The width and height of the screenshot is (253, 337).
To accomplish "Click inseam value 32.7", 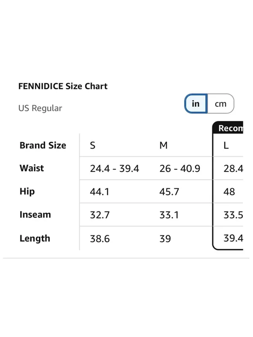I will (x=100, y=215).
